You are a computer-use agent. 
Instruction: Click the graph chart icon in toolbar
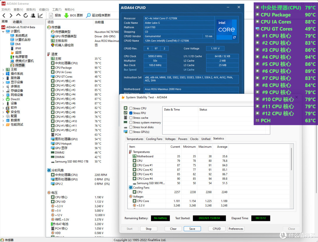(40, 15)
